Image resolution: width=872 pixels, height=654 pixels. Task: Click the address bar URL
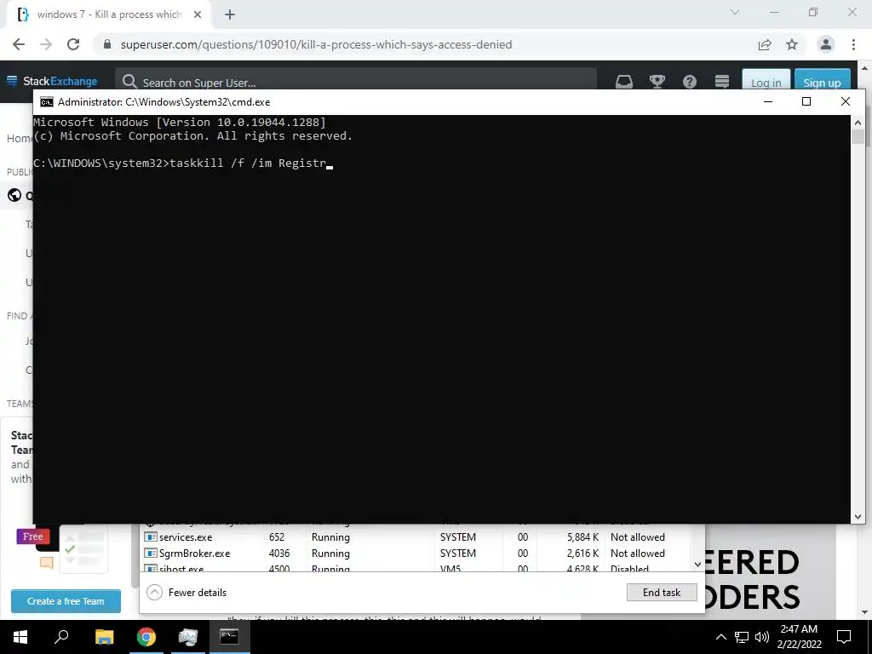point(316,44)
